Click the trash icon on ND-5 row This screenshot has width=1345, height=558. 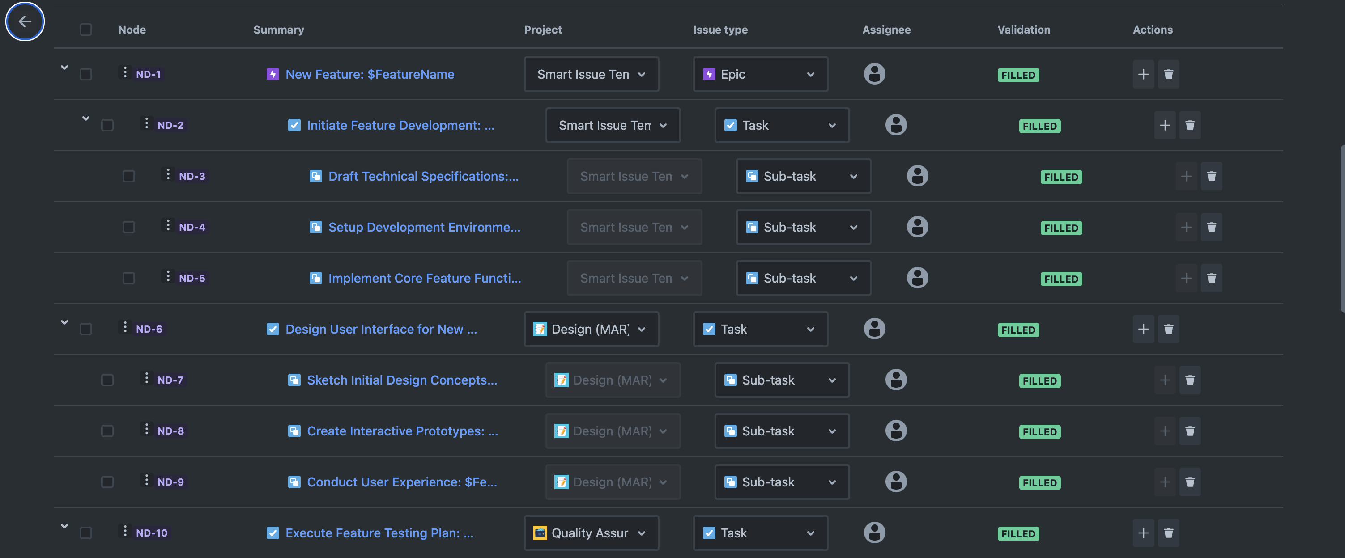pyautogui.click(x=1211, y=278)
